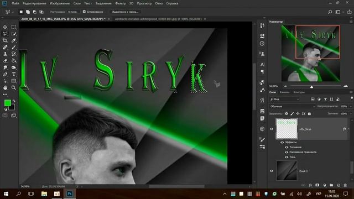This screenshot has width=354, height=199.
Task: Set foreground green color swatch
Action: [7, 103]
